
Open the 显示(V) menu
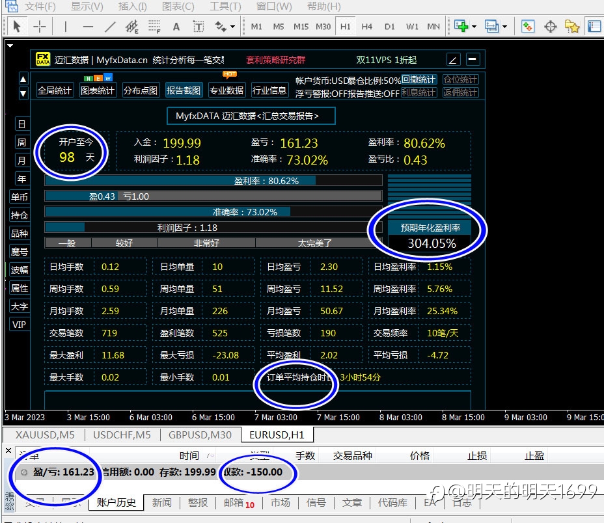[87, 6]
